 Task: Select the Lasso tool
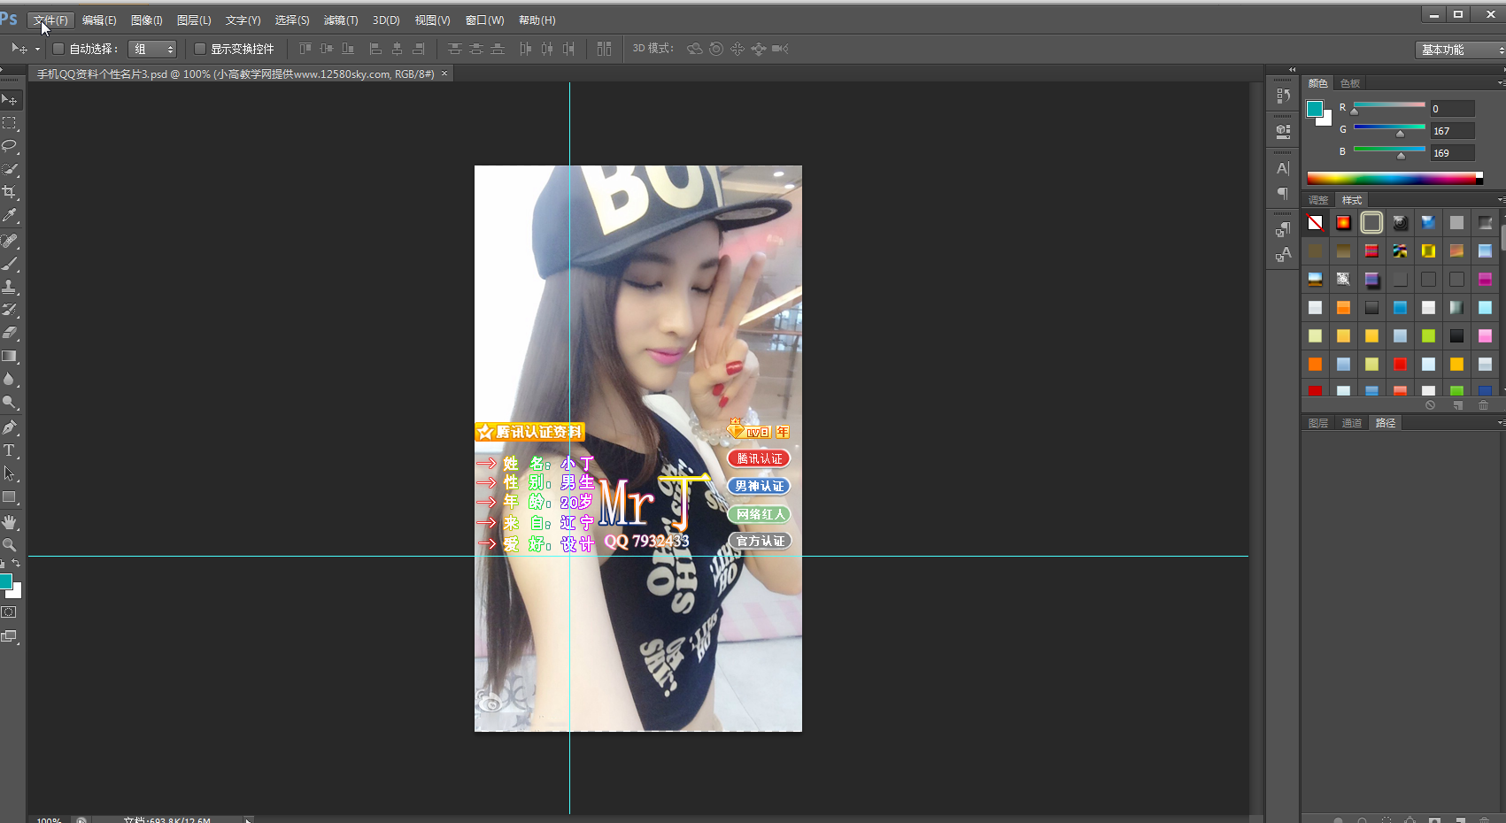point(10,145)
